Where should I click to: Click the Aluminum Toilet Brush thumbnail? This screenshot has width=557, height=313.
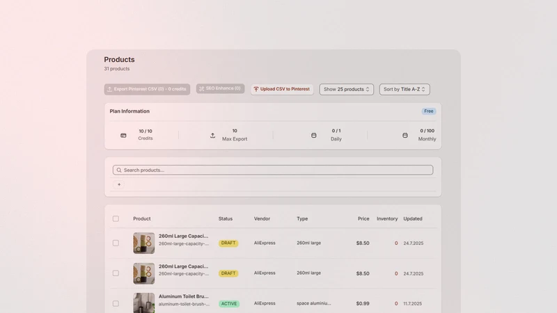144,303
